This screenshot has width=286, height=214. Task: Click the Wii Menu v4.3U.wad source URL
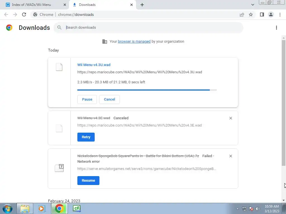(140, 72)
